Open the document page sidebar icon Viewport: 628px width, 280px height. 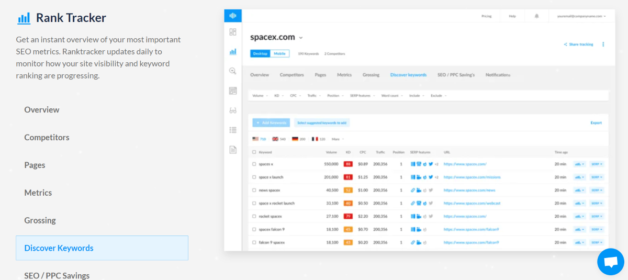(233, 150)
